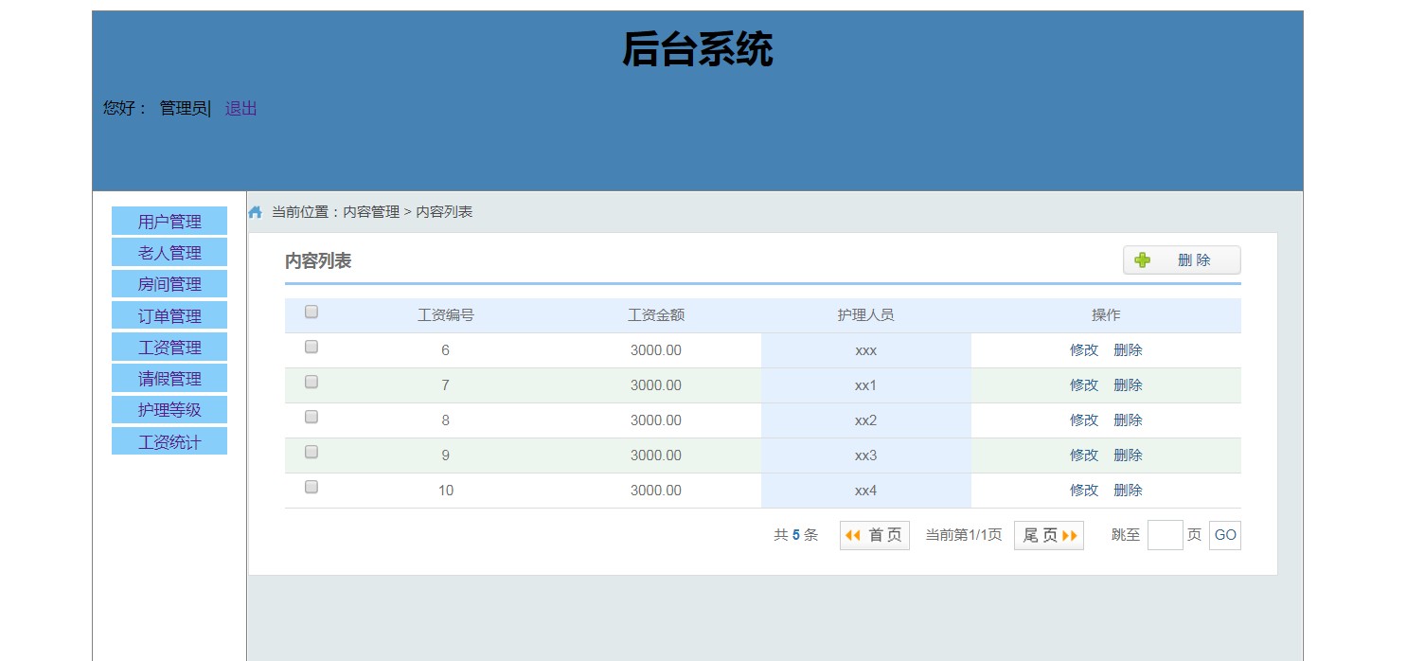Click the home icon beside current location

(x=255, y=212)
